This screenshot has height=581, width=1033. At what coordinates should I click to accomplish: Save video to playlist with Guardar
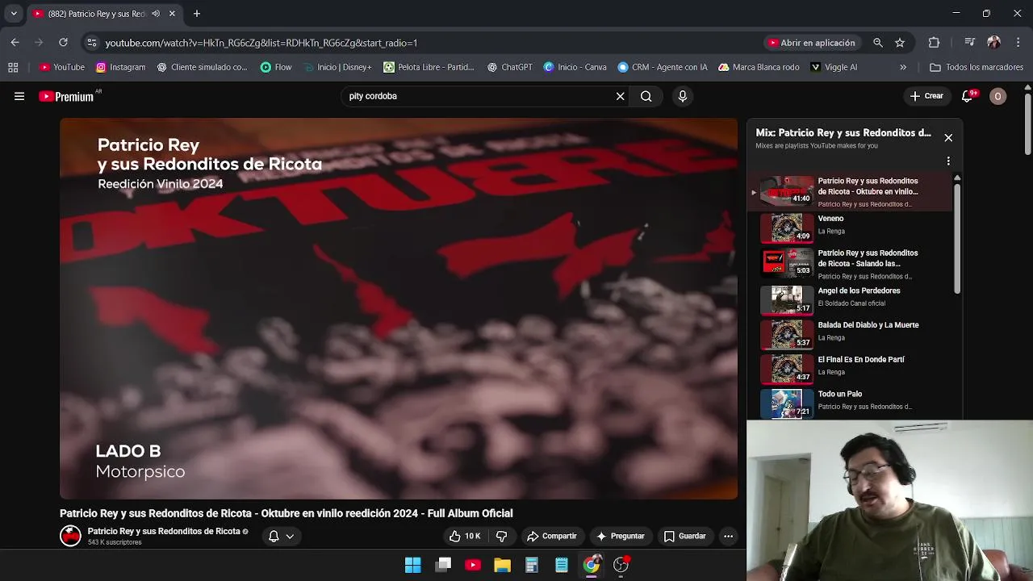pos(684,536)
